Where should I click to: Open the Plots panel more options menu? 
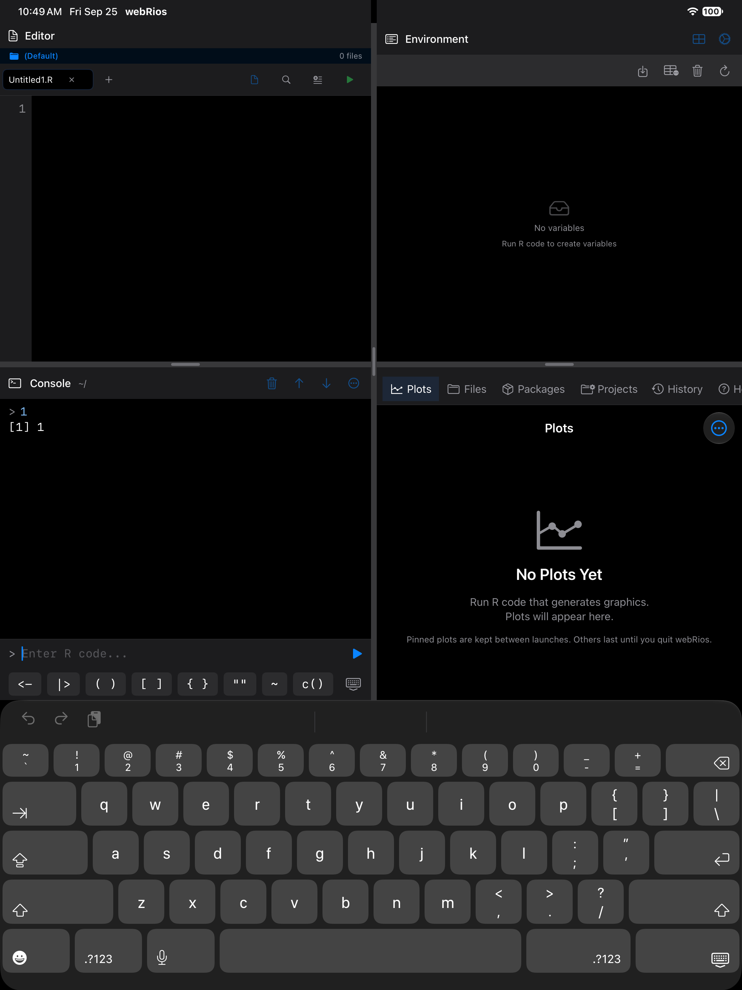click(719, 428)
